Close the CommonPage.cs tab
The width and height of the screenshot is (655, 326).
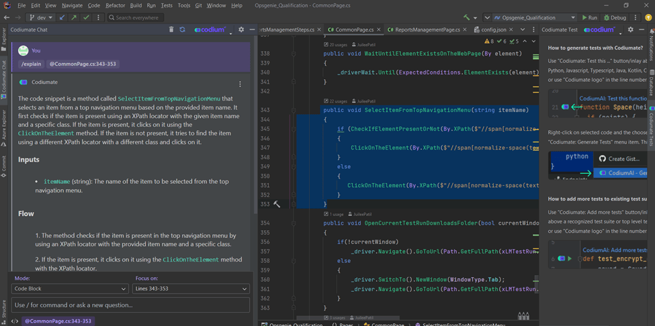(x=378, y=30)
